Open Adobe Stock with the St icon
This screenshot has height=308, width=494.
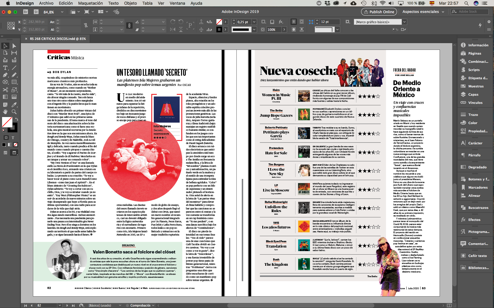36,12
